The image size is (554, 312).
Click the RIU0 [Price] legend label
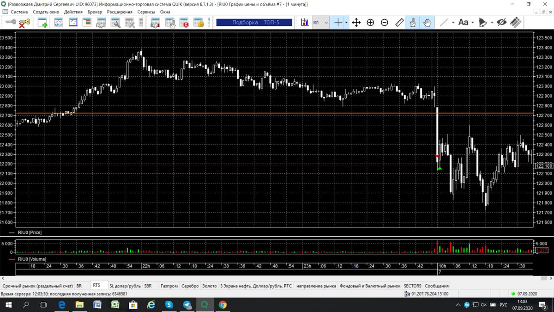30,232
